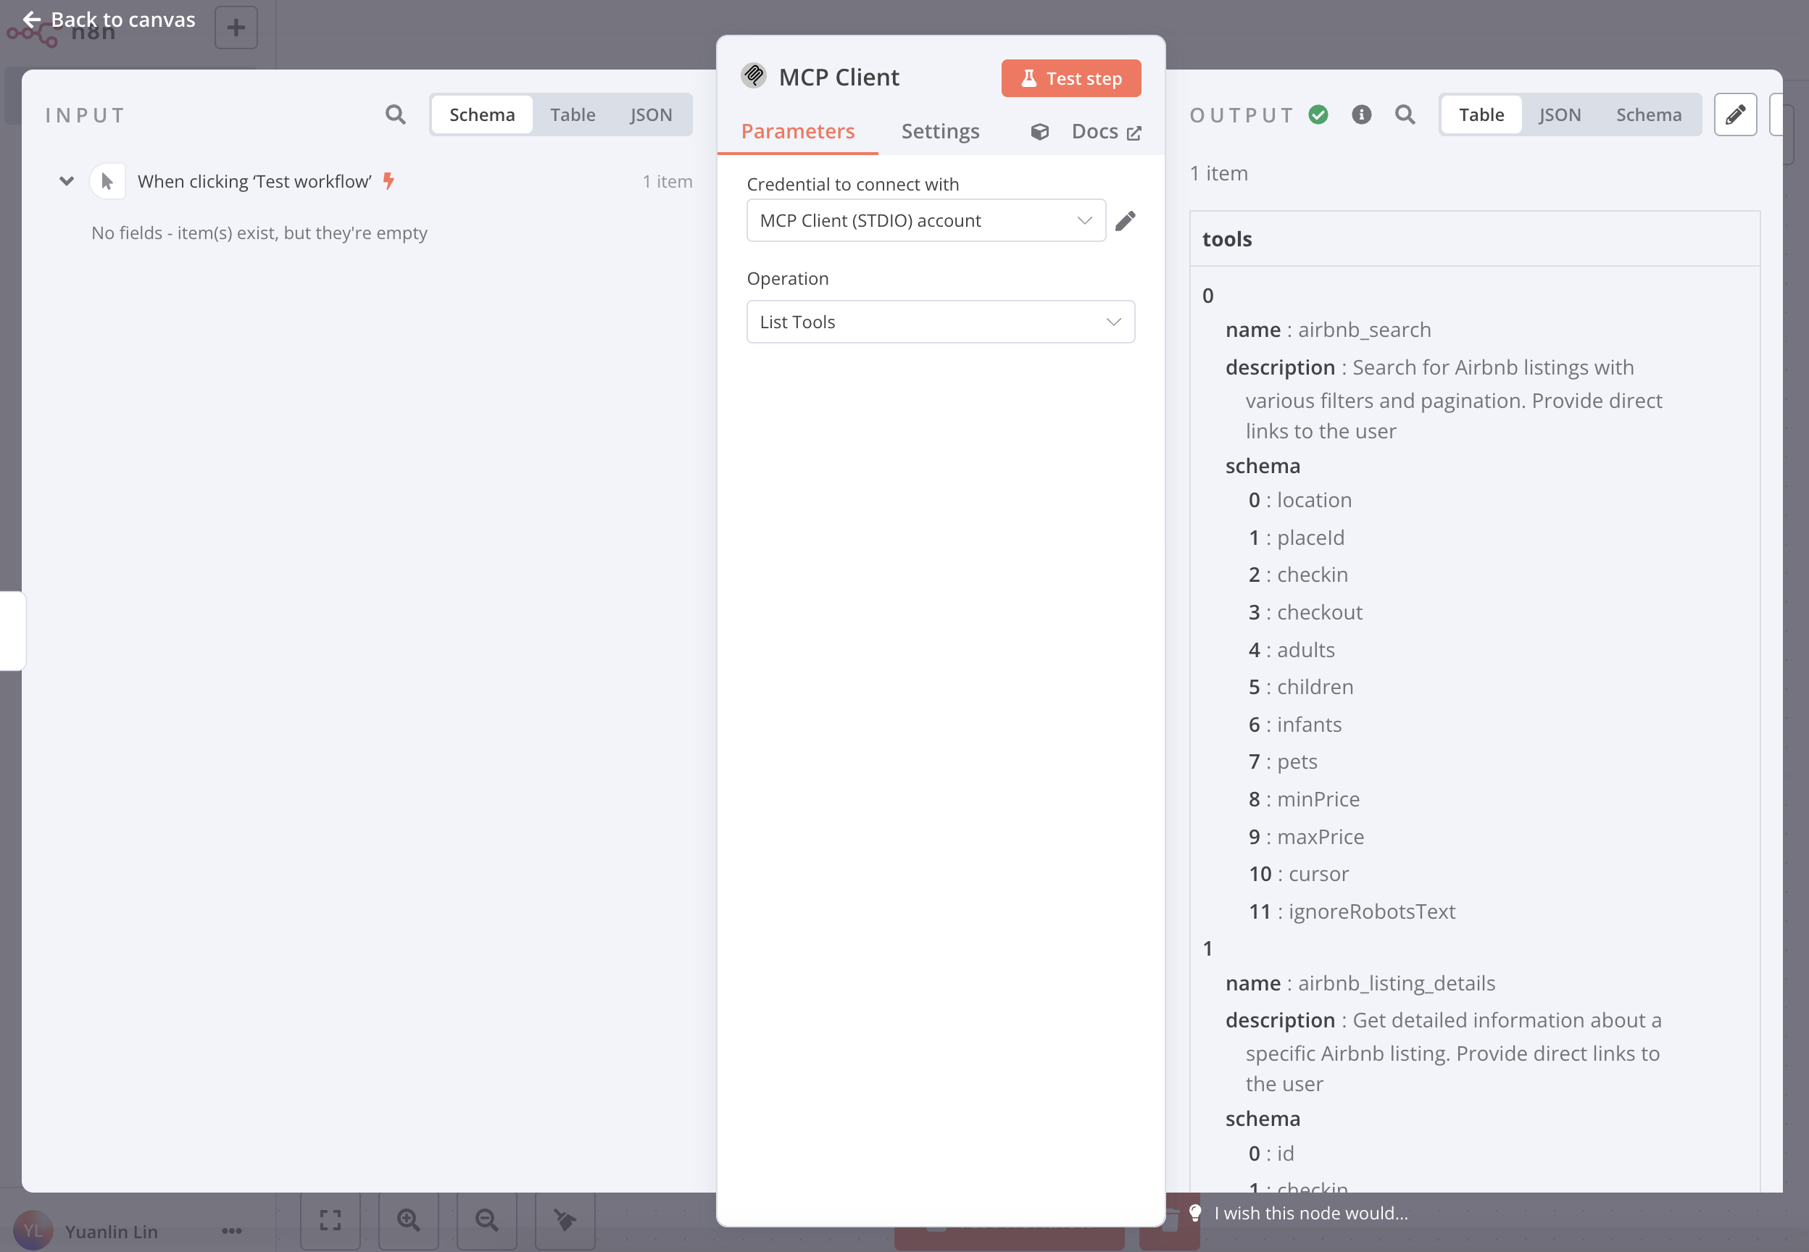Click the tidy up workflow broom icon
Image resolution: width=1809 pixels, height=1252 pixels.
click(x=565, y=1220)
